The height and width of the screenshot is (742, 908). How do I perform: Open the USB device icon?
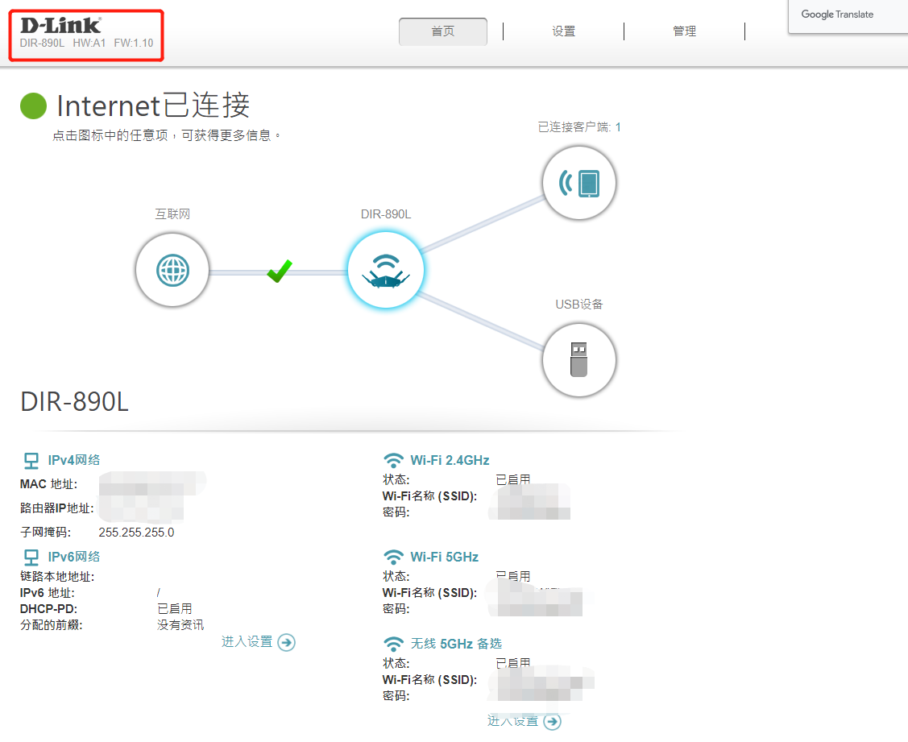579,359
